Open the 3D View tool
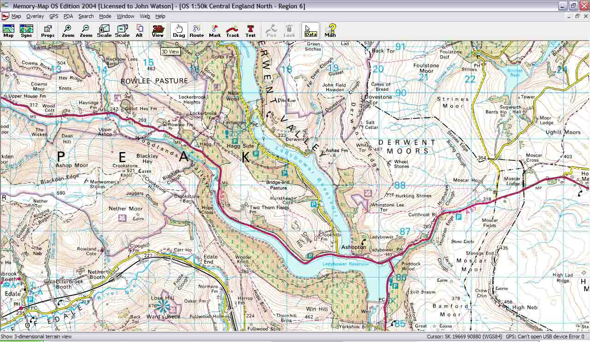This screenshot has height=342, width=590. [158, 31]
